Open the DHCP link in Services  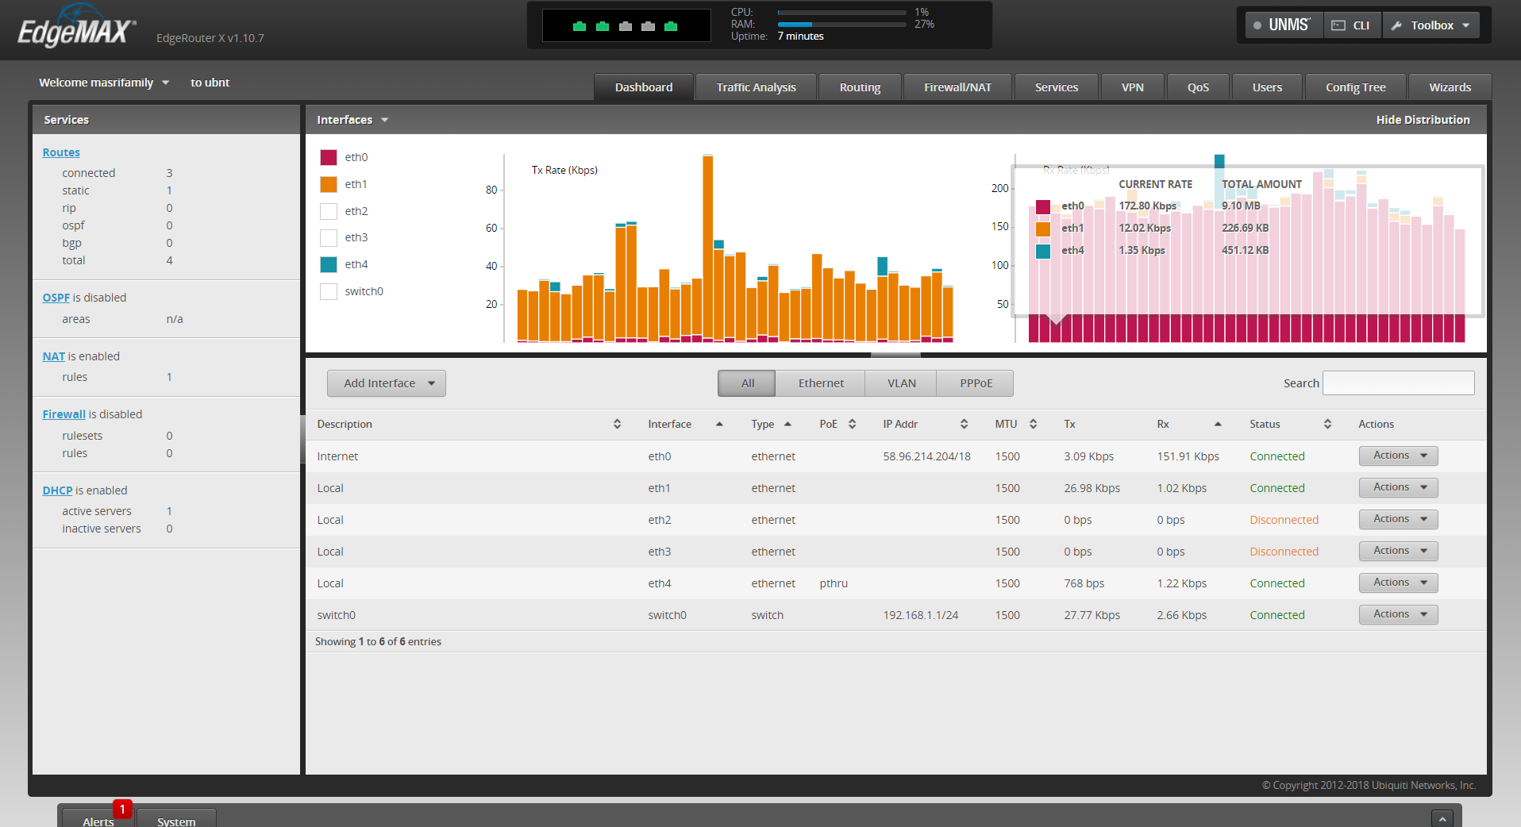[57, 490]
